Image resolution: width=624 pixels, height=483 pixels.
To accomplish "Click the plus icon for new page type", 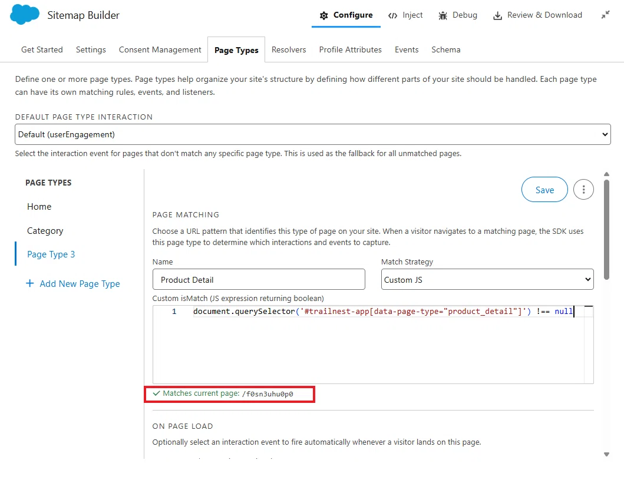I will tap(30, 283).
